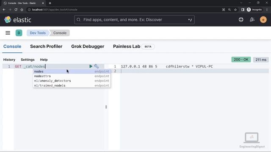The height and width of the screenshot is (152, 271).
Task: Click the Elastic logo
Action: 18,20
